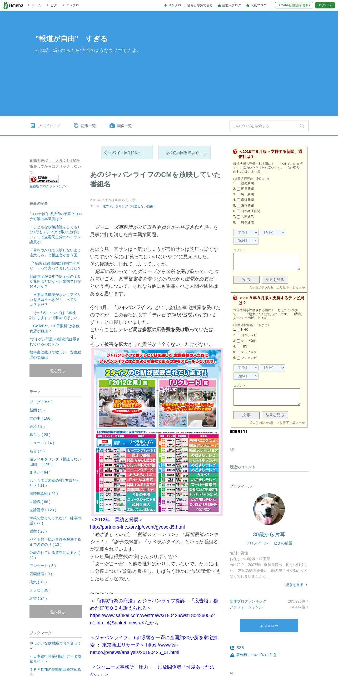
Task: Click the TV station poll logo icon
Action: [235, 298]
